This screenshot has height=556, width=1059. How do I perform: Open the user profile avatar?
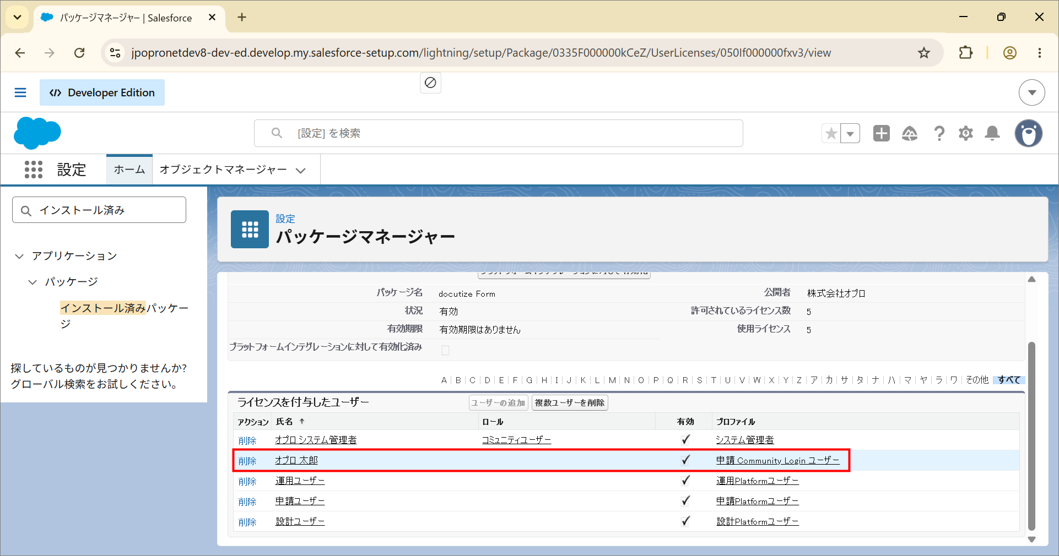pos(1029,133)
